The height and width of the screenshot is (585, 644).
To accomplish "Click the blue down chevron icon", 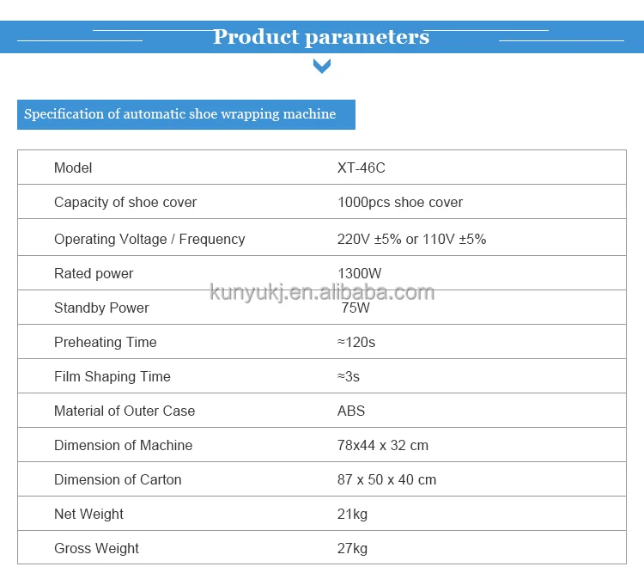I will tap(322, 66).
